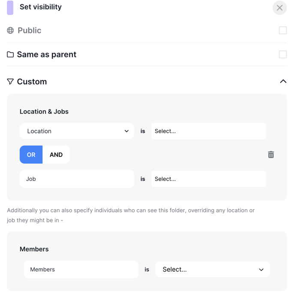Image resolution: width=295 pixels, height=297 pixels.
Task: Click the funnel filter icon beside Custom
Action: pyautogui.click(x=10, y=81)
